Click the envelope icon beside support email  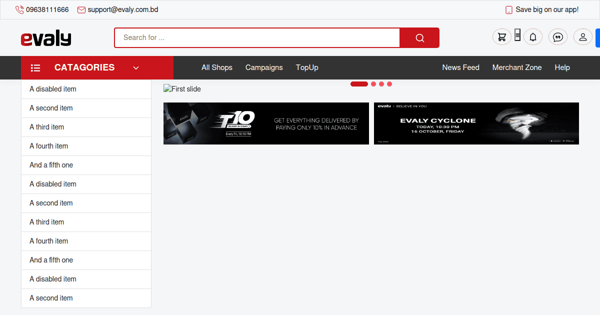pyautogui.click(x=81, y=9)
